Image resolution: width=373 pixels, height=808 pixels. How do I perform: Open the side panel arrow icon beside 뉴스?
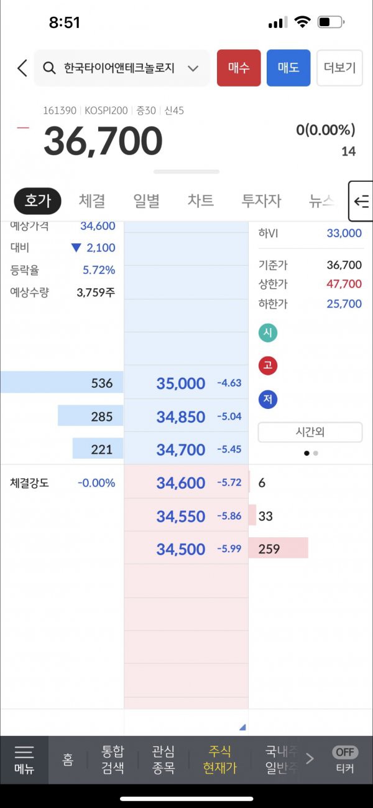(x=361, y=201)
